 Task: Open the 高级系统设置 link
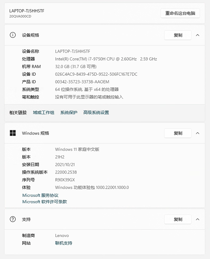[96, 113]
